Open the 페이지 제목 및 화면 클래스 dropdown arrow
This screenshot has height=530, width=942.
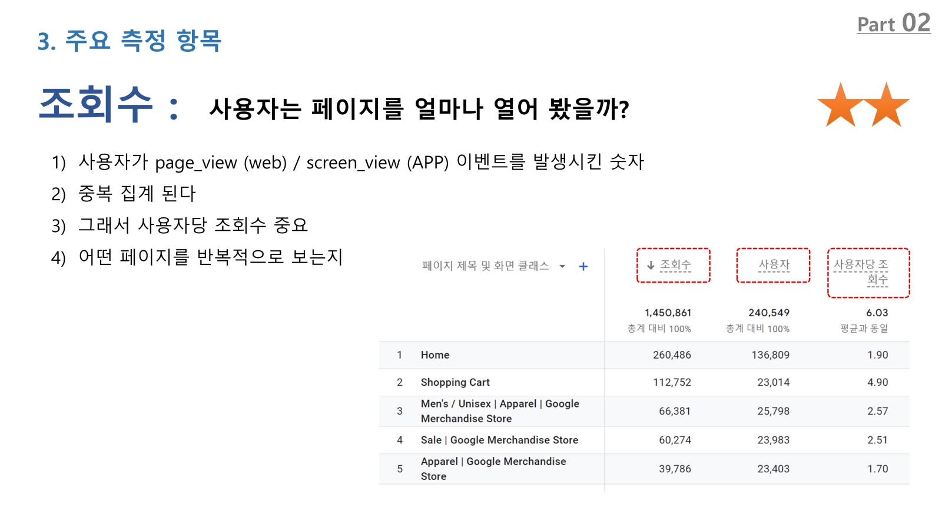click(562, 267)
